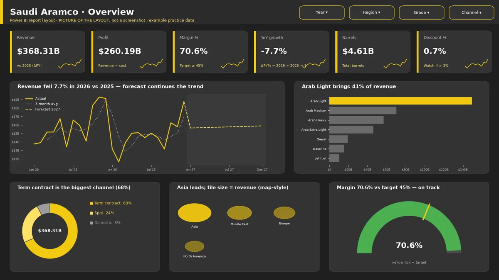
Task: Open the Region slicer dropdown
Action: [372, 12]
